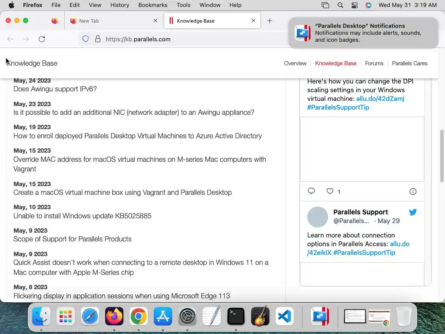Open TextEdit from the Dock

212,316
